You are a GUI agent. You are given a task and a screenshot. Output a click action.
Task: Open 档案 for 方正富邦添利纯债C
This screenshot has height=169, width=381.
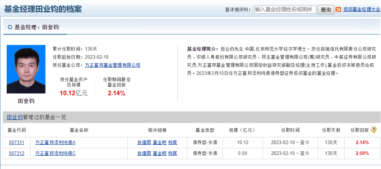point(173,154)
